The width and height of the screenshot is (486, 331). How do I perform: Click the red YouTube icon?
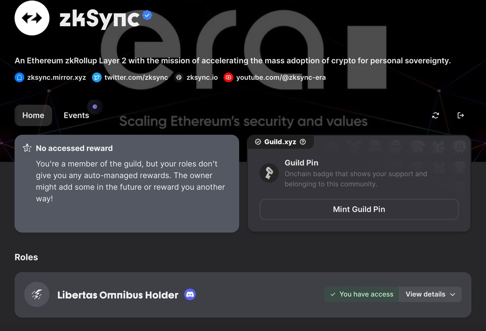point(228,78)
